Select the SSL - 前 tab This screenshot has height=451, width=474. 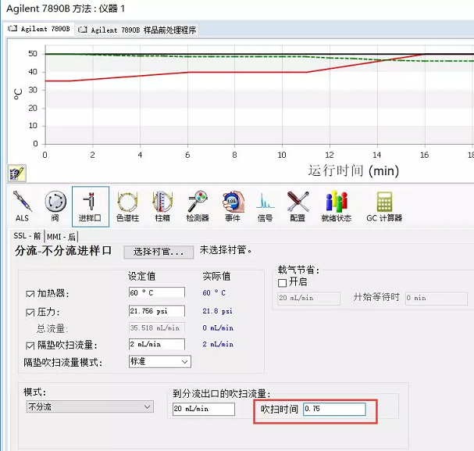[27, 236]
